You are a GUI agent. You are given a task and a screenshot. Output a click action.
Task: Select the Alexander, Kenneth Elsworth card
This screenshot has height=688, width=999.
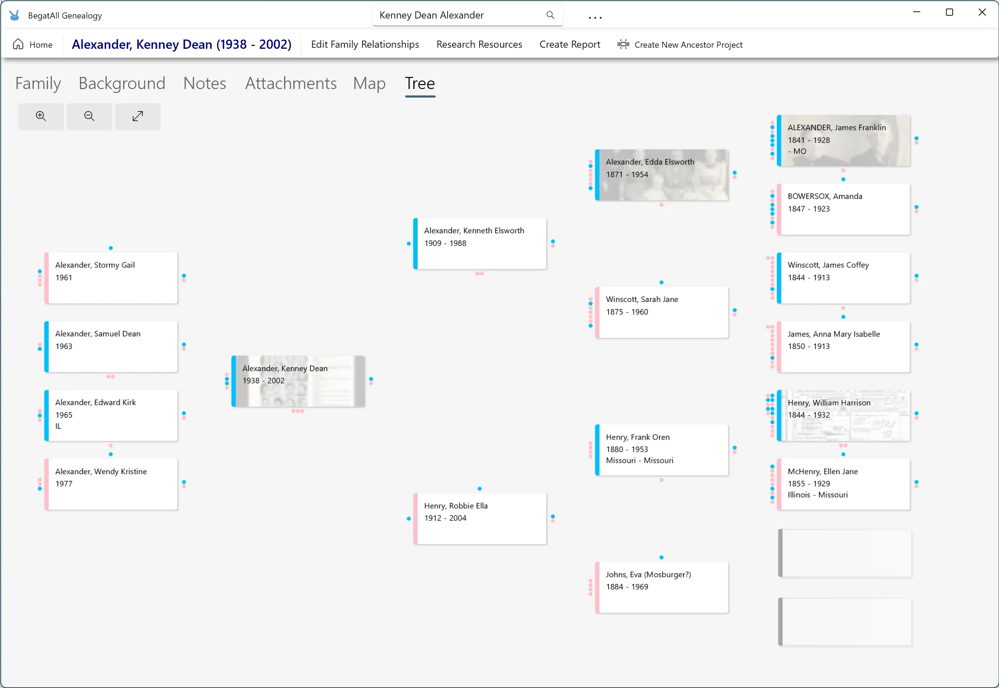click(x=480, y=244)
